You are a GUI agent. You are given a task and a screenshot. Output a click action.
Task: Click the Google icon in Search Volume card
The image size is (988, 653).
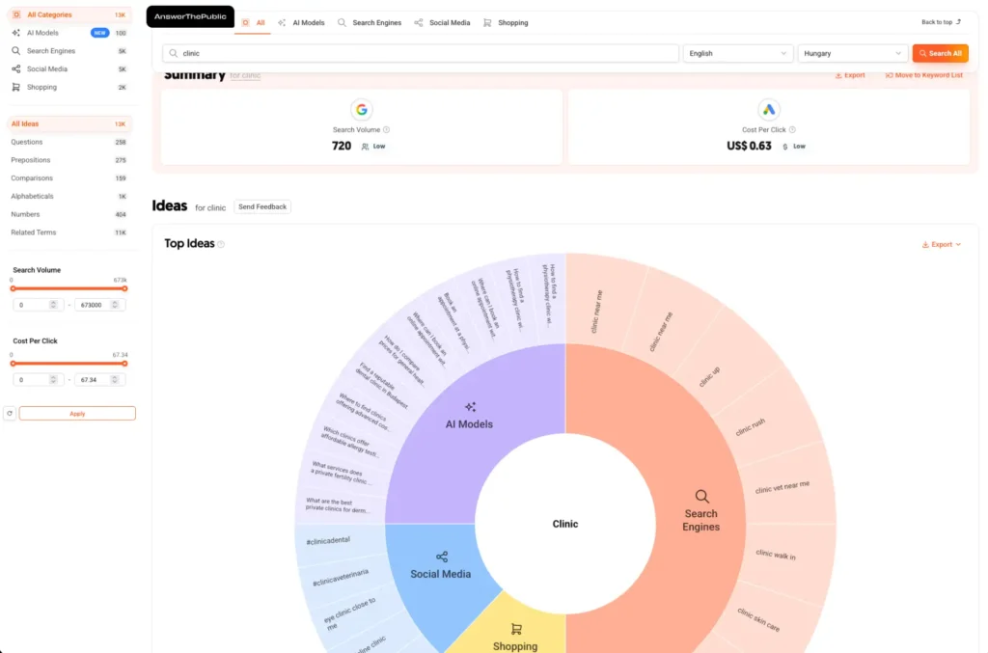coord(362,109)
